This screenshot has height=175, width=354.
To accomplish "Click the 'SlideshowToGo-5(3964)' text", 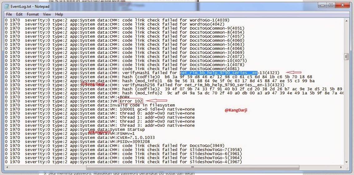I will 216,158.
